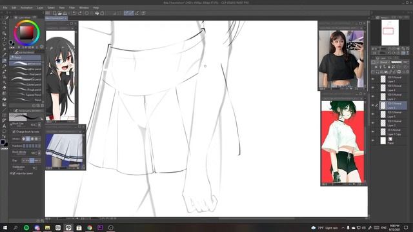
Task: Open the layer blending mode Normal dropdown
Action: (385, 63)
